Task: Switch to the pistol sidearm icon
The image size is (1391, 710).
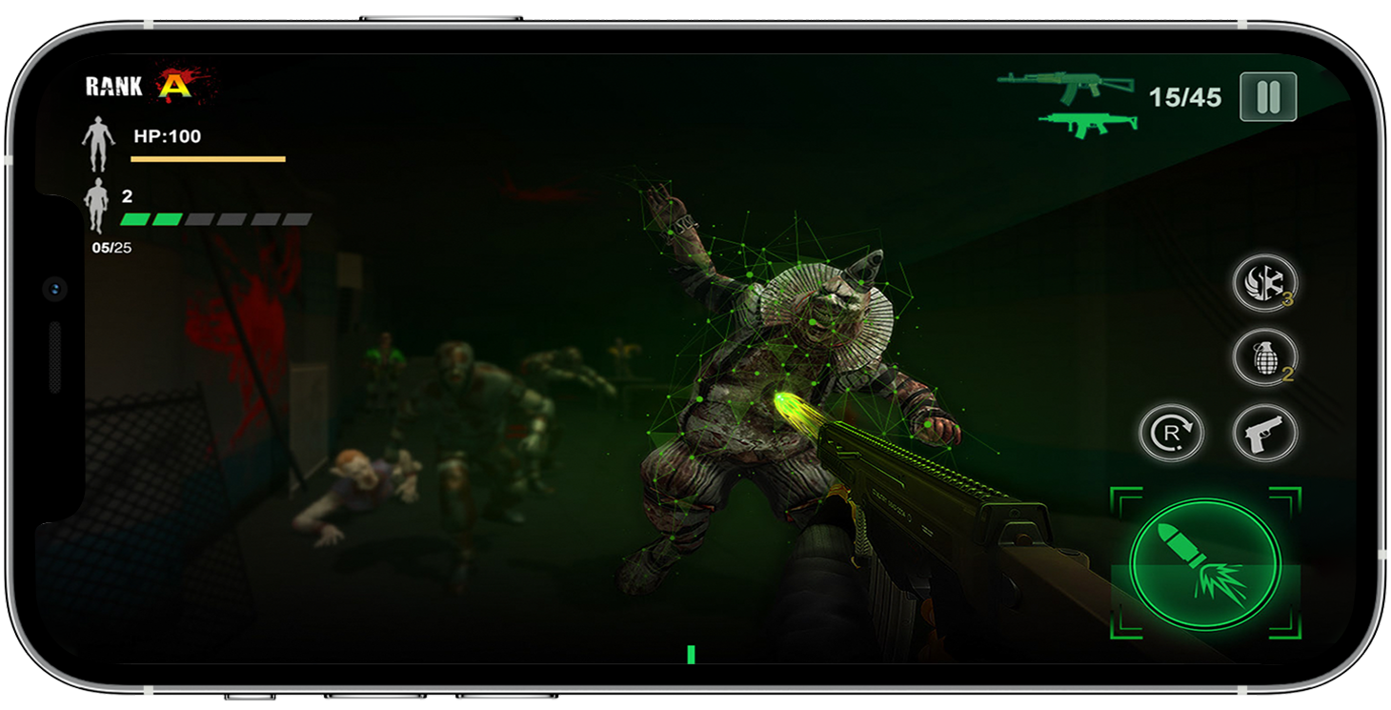Action: [x=1265, y=434]
